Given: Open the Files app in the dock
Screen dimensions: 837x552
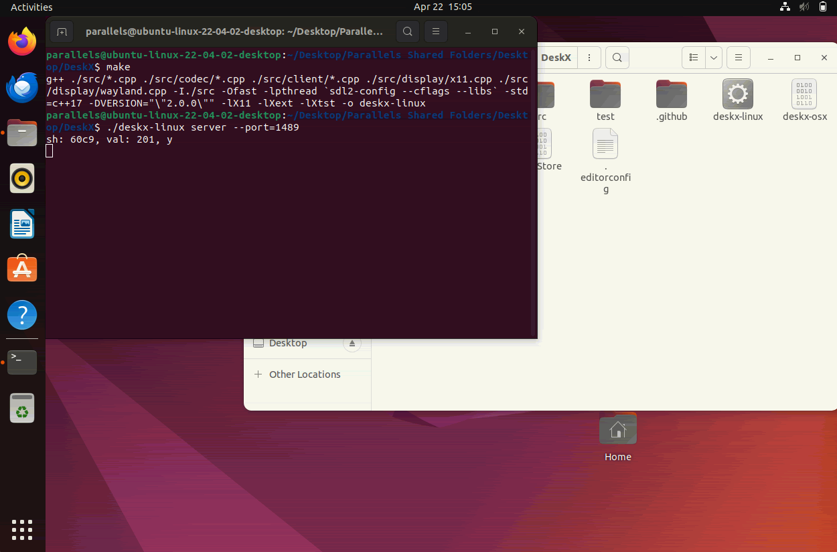Looking at the screenshot, I should tap(22, 133).
